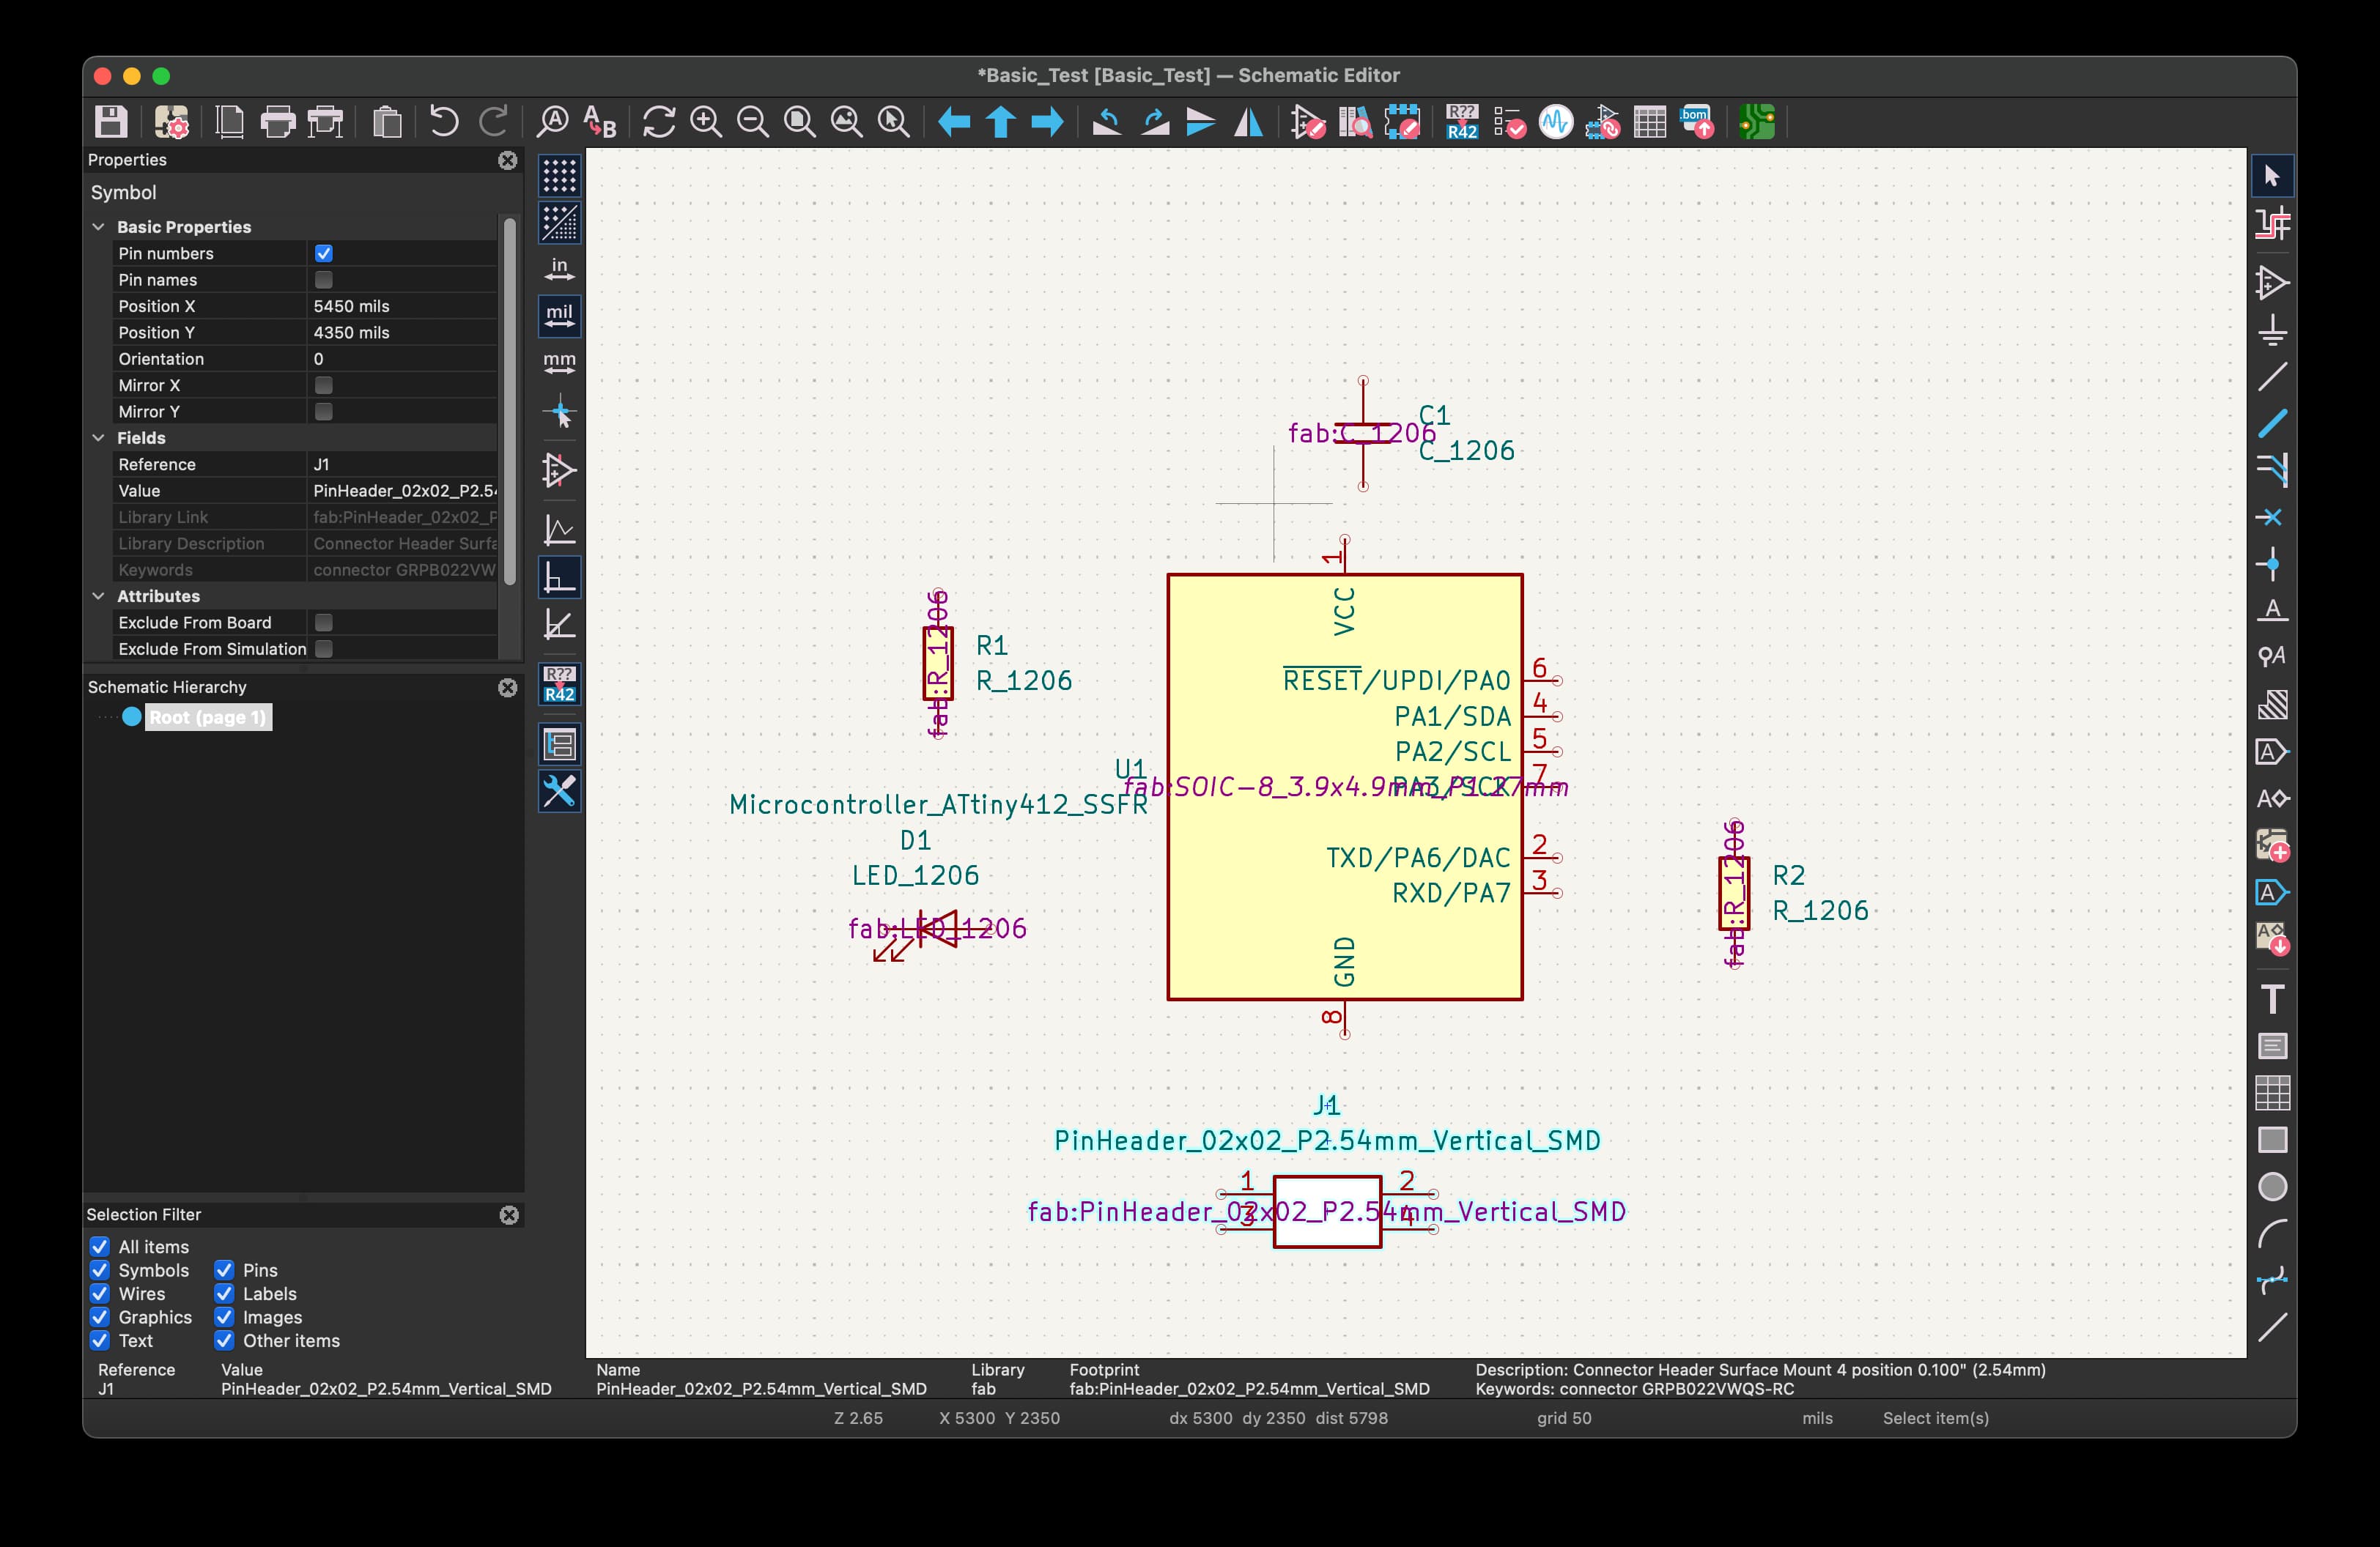Switch to PCB editor icon

tap(1757, 122)
